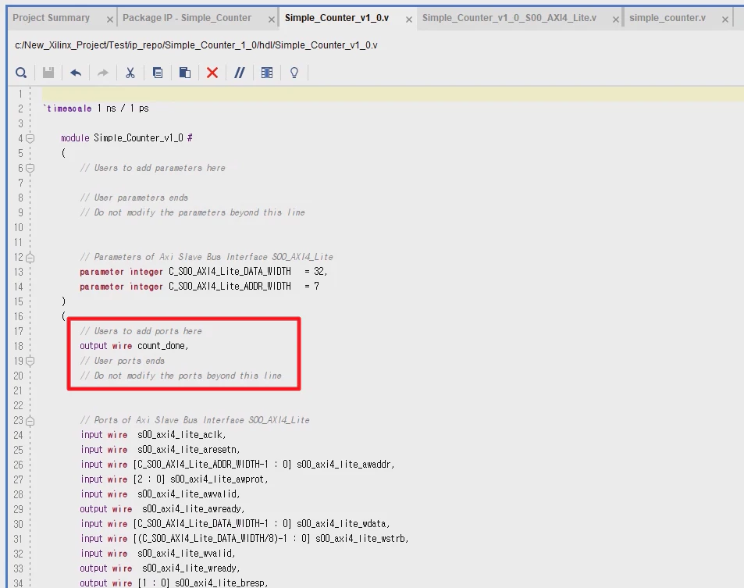This screenshot has height=588, width=744.
Task: Click comment 'User ports ends'
Action: point(123,361)
